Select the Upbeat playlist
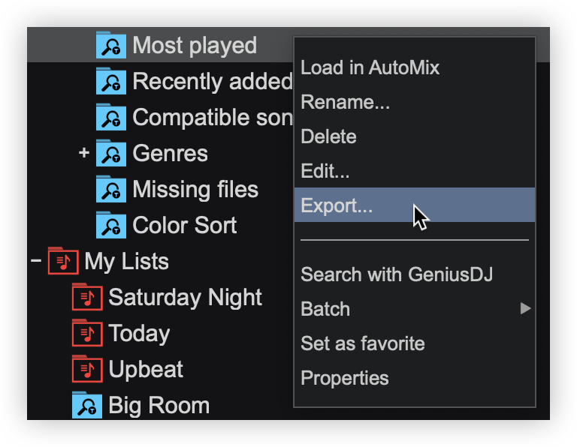 (146, 370)
